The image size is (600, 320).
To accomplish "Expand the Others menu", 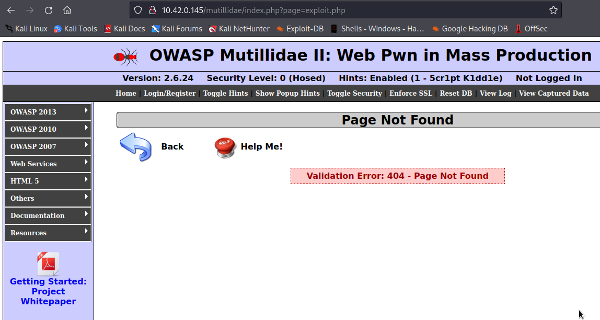I will 48,198.
